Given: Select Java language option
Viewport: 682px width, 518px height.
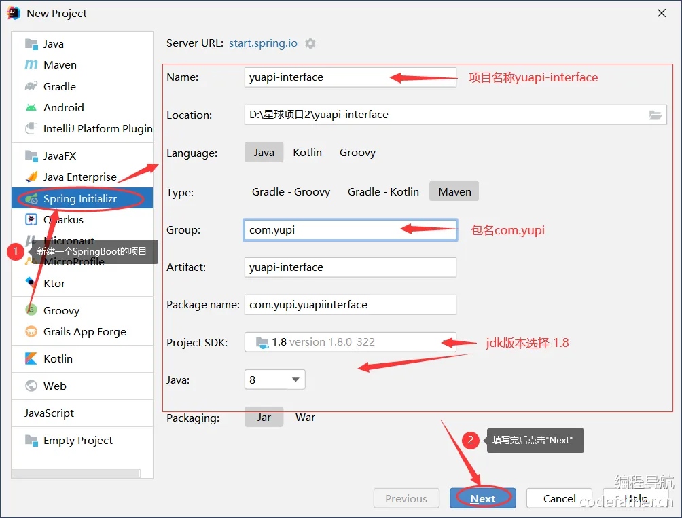Looking at the screenshot, I should (264, 153).
